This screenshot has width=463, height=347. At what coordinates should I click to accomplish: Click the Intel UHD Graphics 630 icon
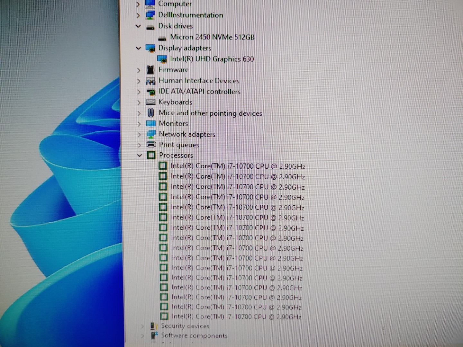coord(162,59)
